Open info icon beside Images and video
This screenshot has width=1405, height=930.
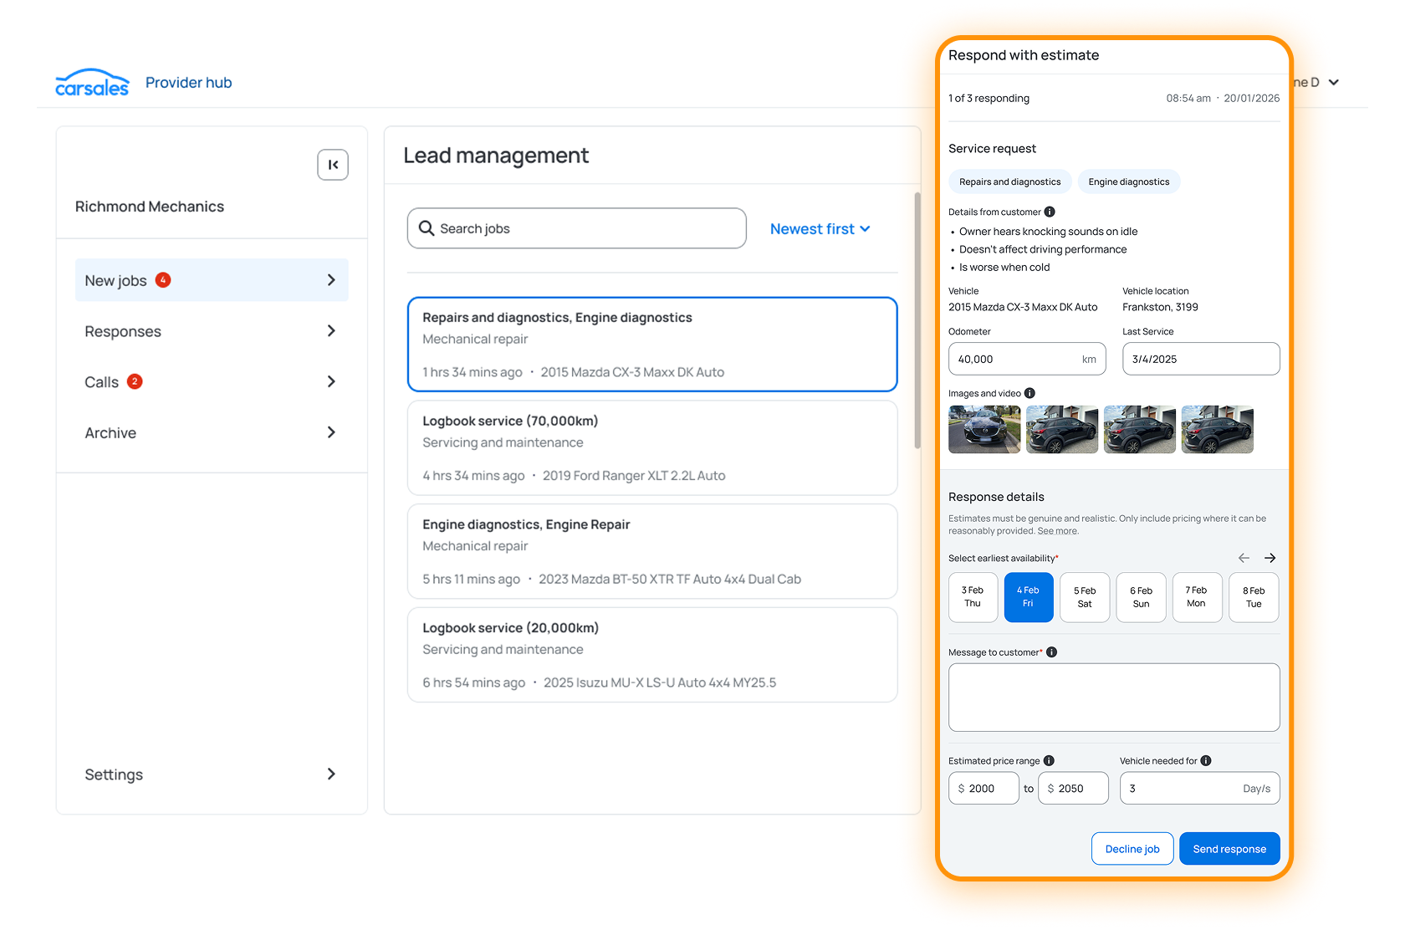pos(1029,393)
